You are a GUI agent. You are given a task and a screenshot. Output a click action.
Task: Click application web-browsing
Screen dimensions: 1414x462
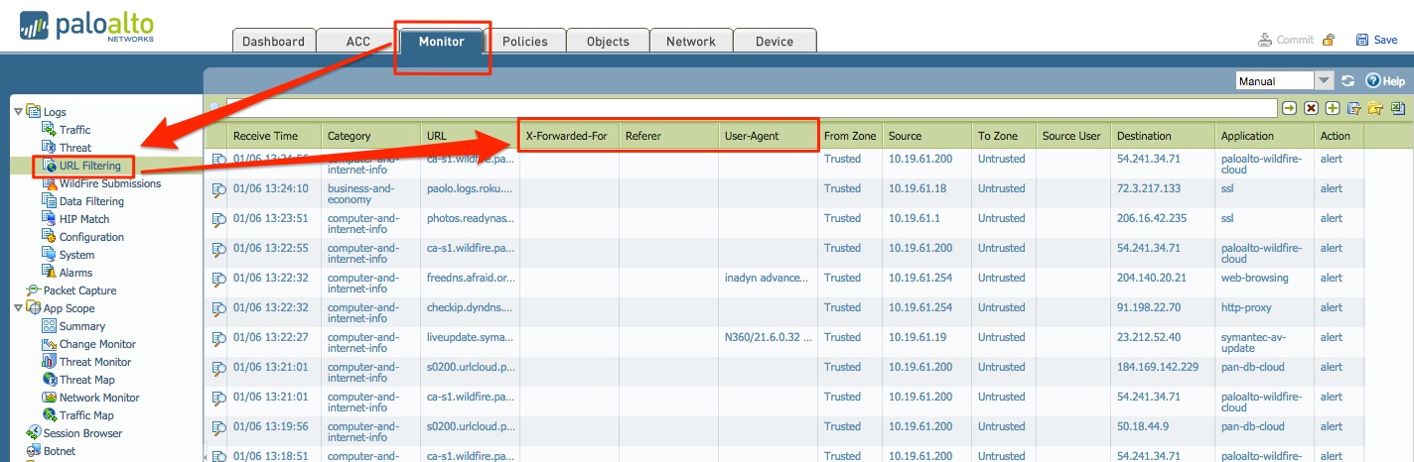[x=1254, y=278]
